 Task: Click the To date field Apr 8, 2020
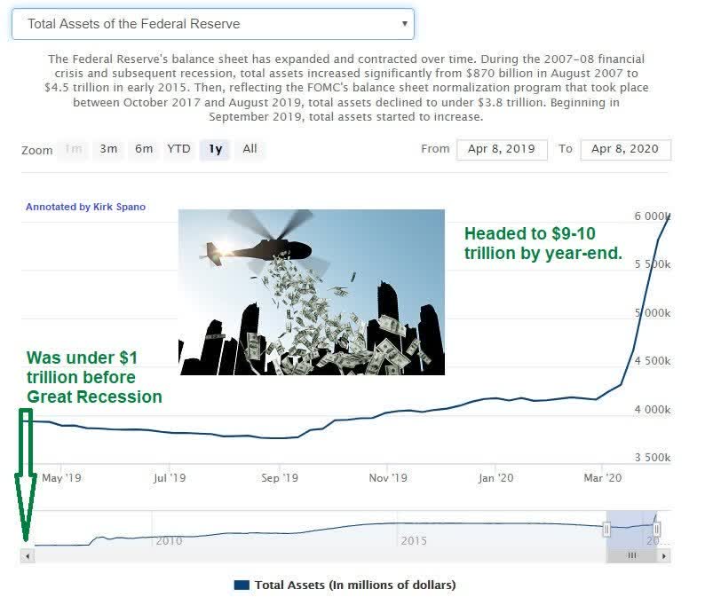625,150
